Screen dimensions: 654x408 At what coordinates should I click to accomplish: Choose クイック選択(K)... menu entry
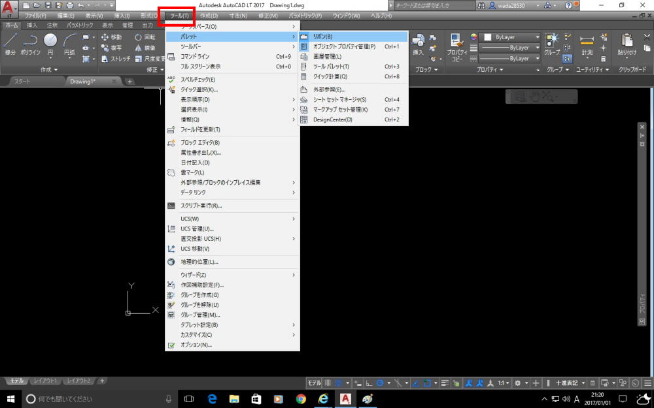click(x=232, y=89)
